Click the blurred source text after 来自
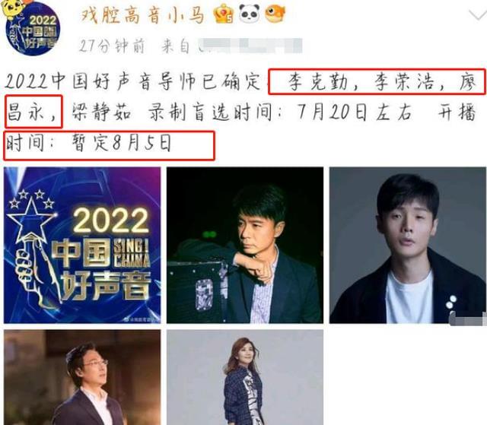This screenshot has height=425, width=487. [250, 46]
